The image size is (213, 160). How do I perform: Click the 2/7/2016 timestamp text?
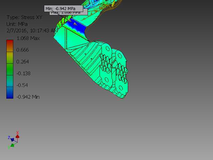pyautogui.click(x=32, y=30)
